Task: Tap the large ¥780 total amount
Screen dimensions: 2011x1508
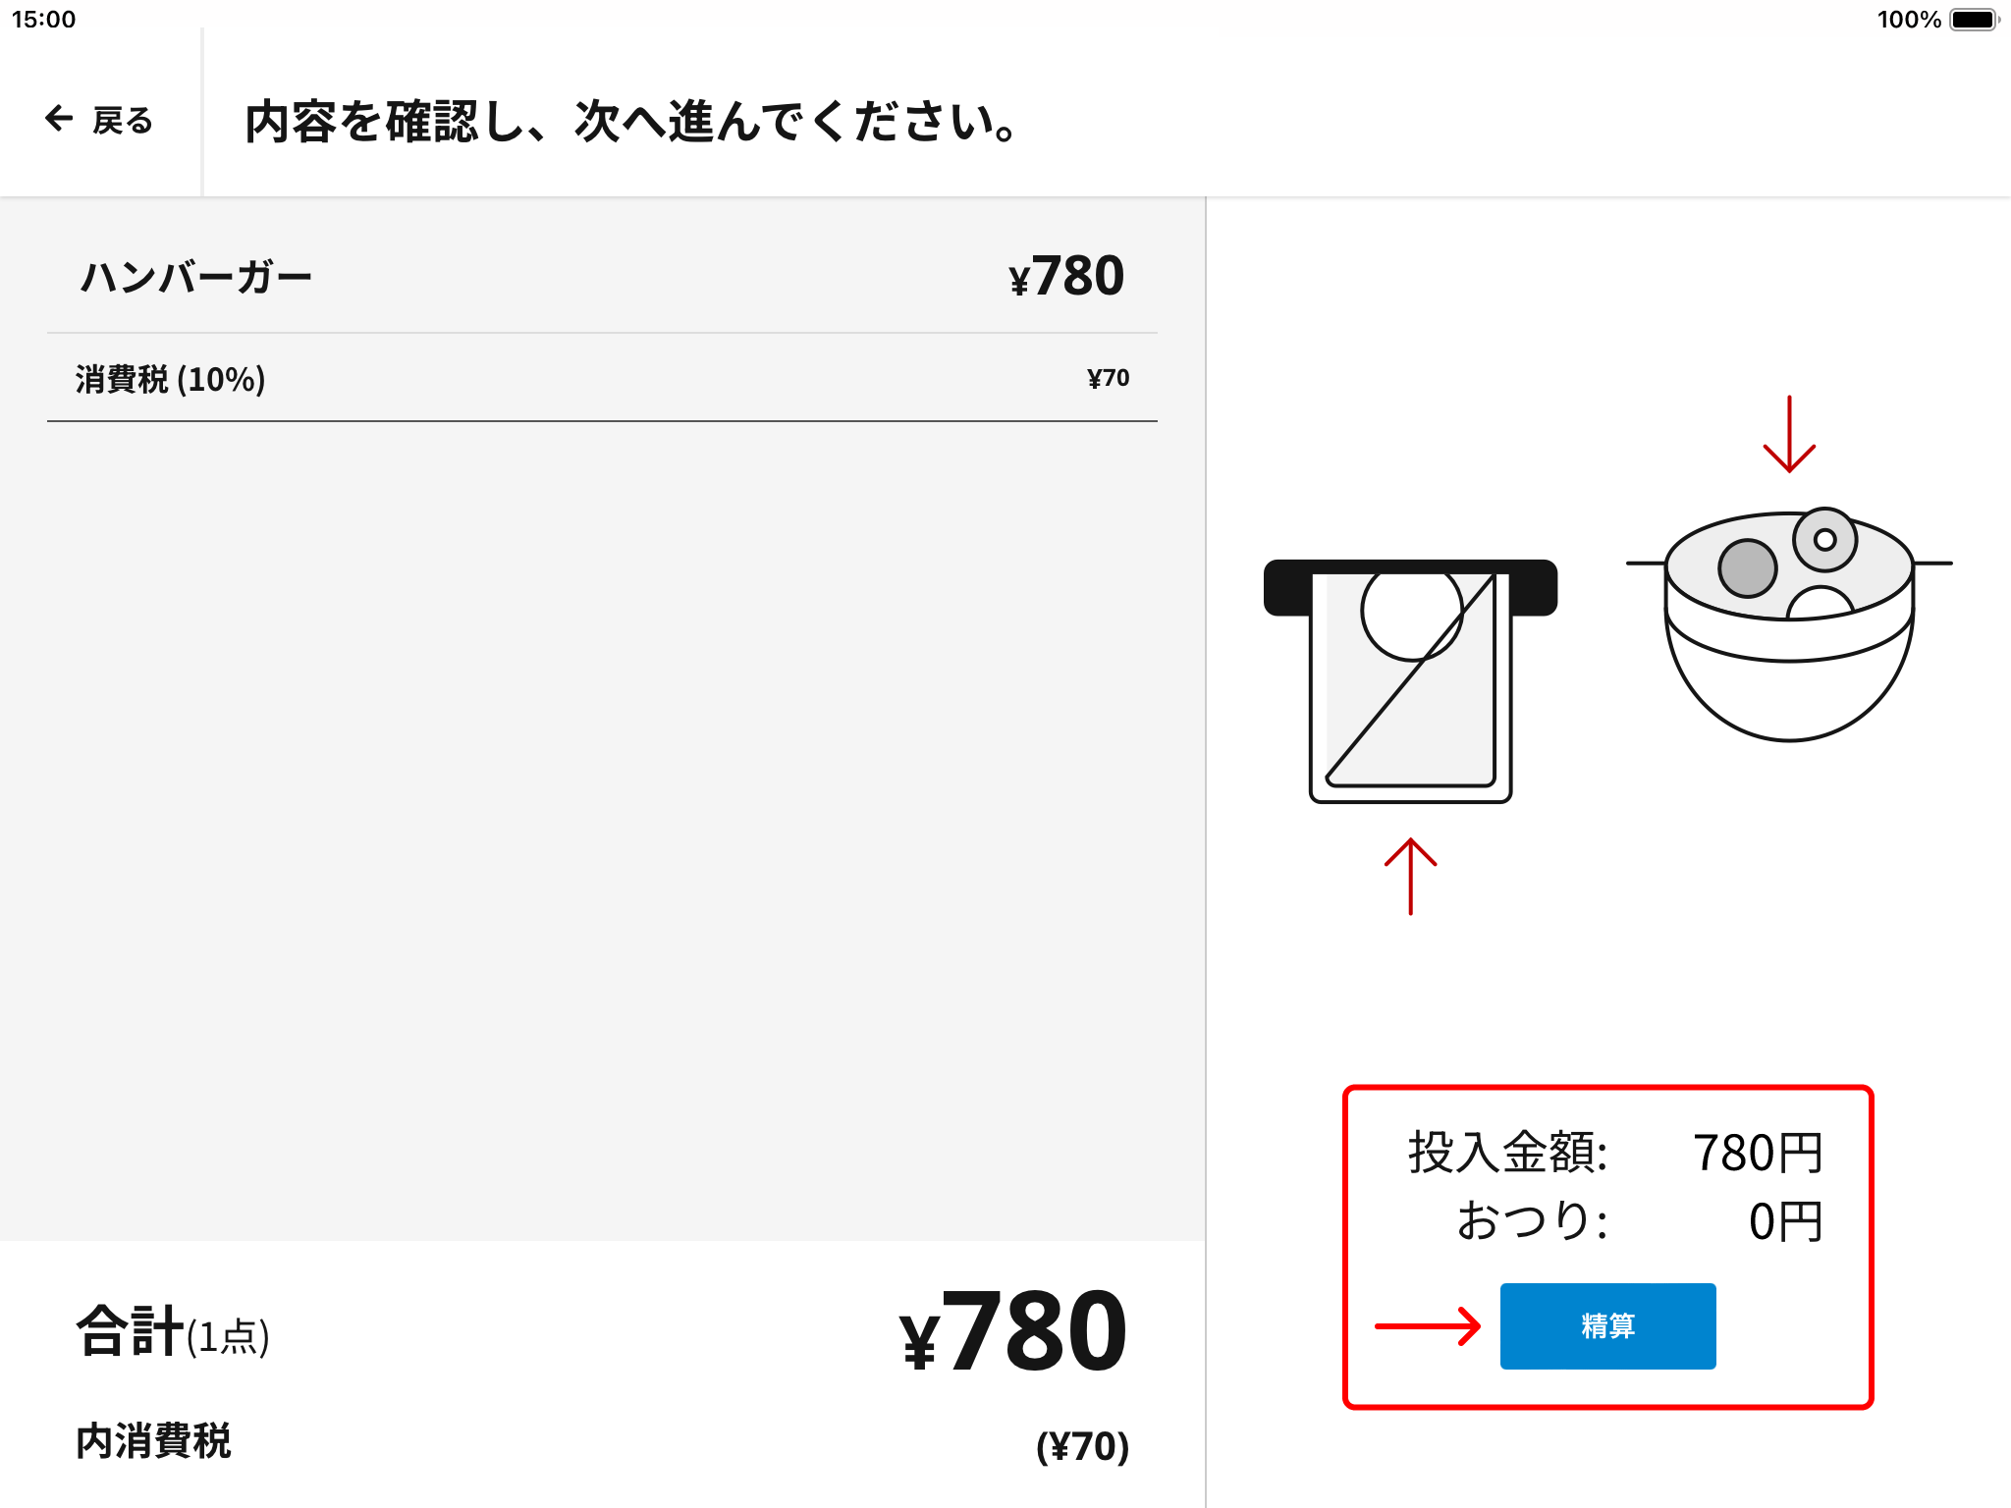Action: pyautogui.click(x=1013, y=1331)
